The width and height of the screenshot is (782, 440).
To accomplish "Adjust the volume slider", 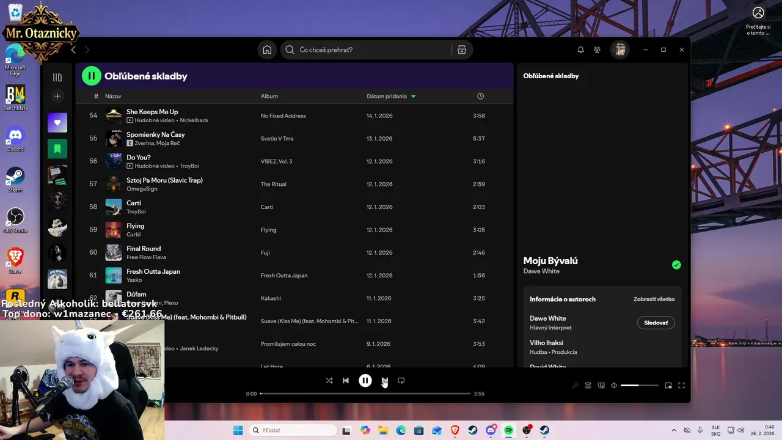I will click(x=640, y=386).
